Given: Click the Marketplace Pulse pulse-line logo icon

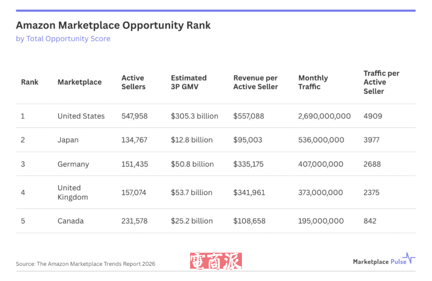Looking at the screenshot, I should tap(411, 258).
